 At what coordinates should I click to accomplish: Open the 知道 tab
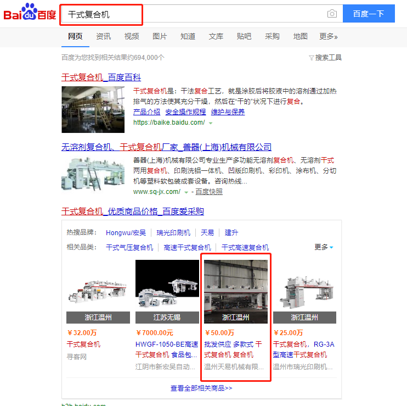point(188,36)
